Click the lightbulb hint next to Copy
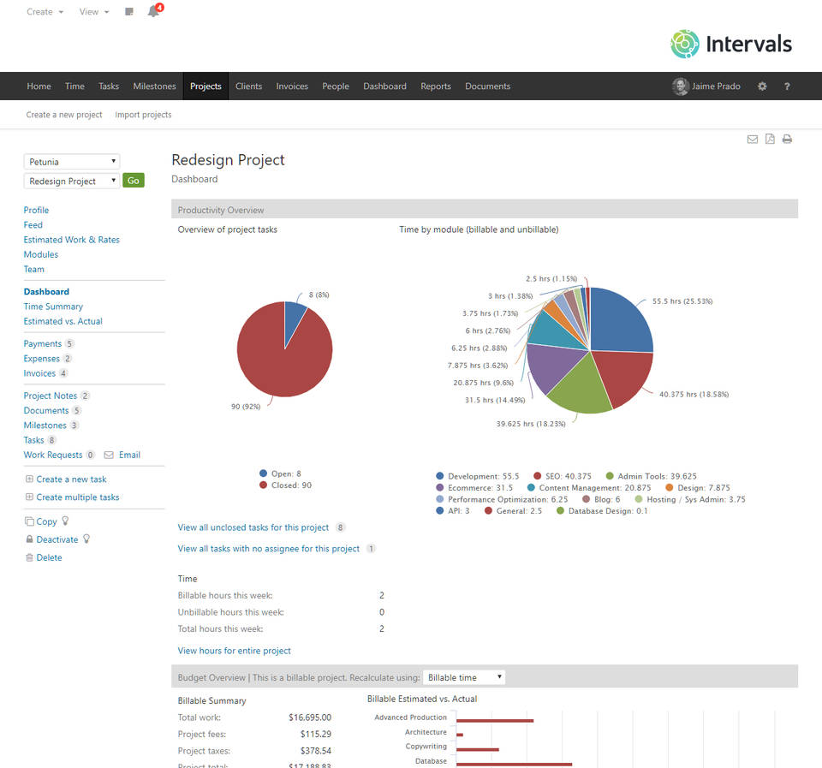The image size is (822, 768). click(x=65, y=521)
